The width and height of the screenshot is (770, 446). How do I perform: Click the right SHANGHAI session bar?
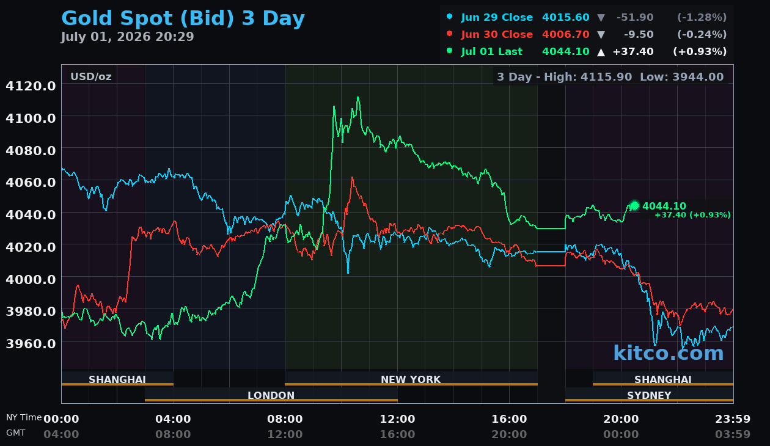pos(663,379)
